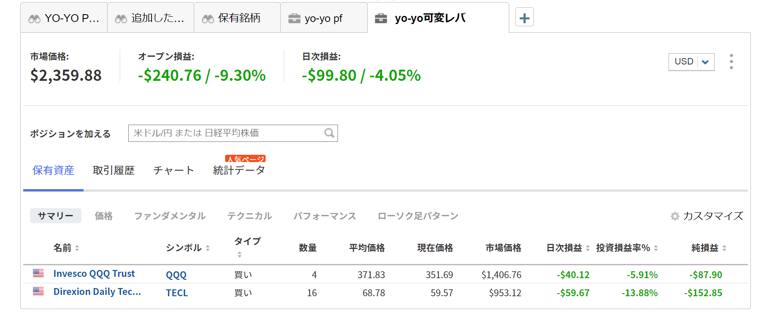Select the サマリー summary view
The image size is (762, 319).
[56, 216]
